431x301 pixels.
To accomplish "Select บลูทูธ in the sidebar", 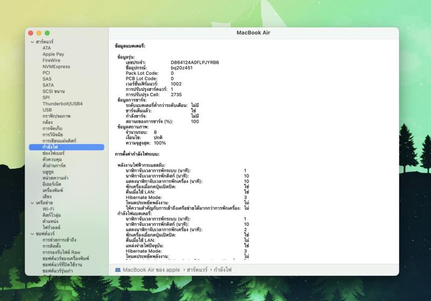I will click(48, 172).
